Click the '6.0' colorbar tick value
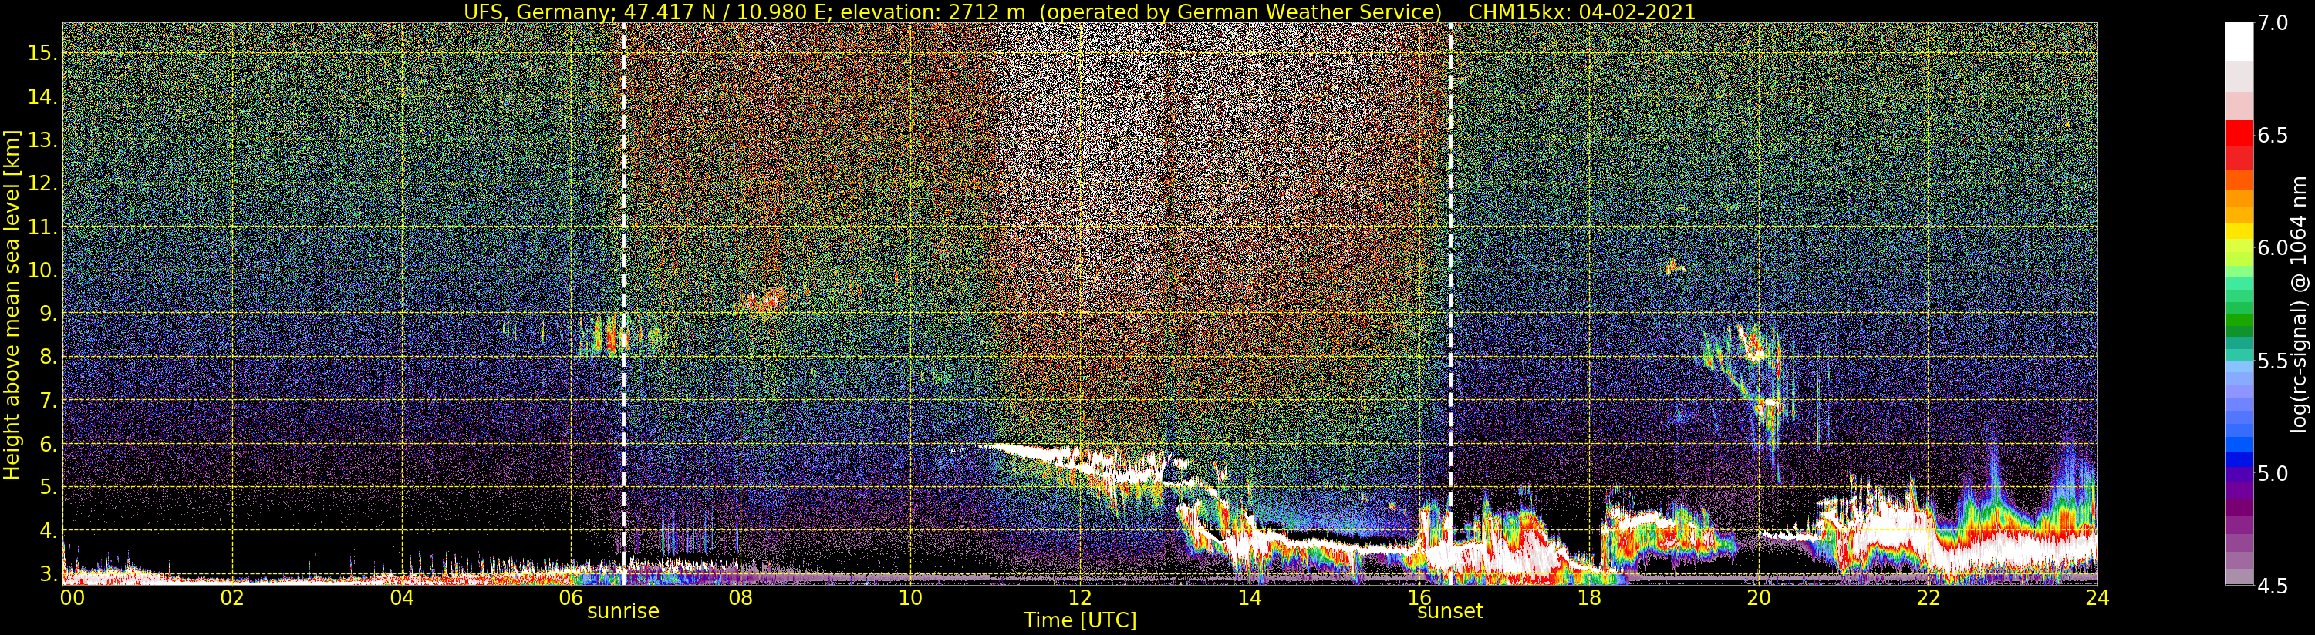Image resolution: width=2315 pixels, height=635 pixels. pos(2272,248)
